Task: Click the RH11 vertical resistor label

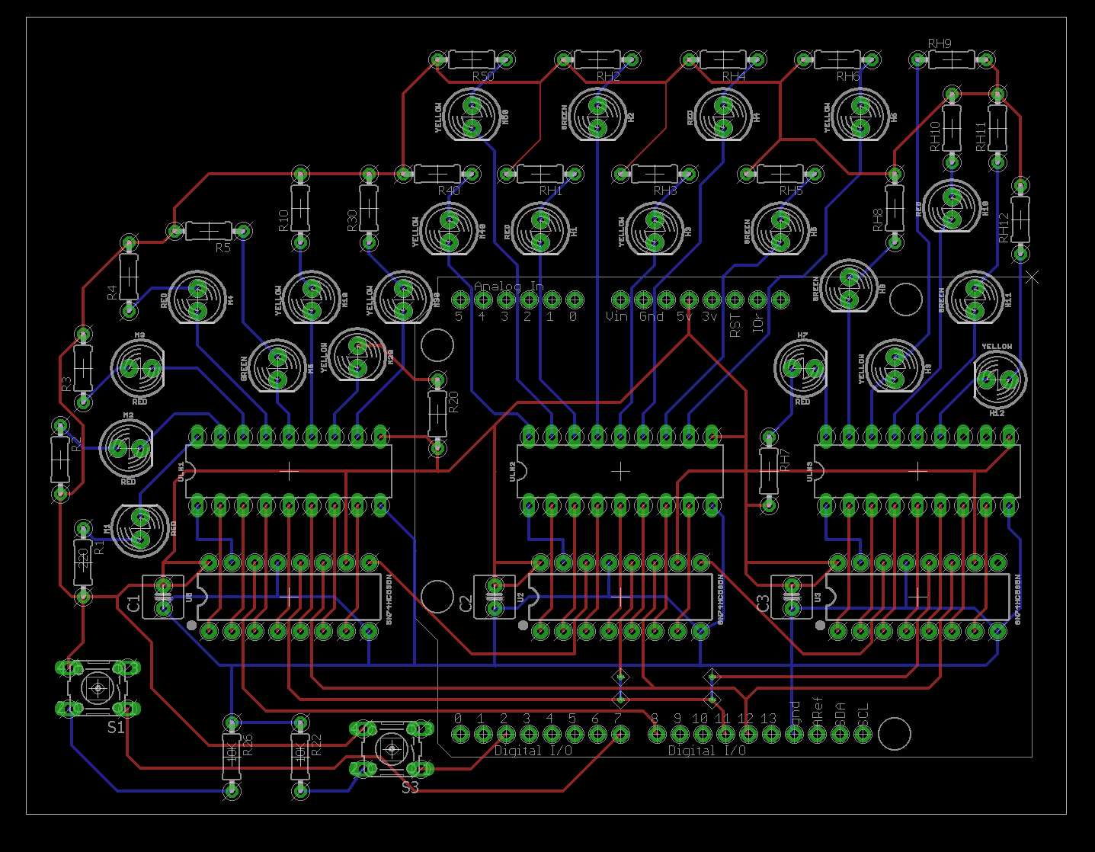Action: click(x=981, y=136)
